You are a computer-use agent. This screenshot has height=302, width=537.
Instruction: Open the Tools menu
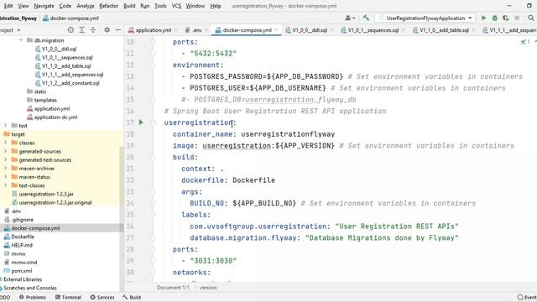tap(160, 6)
